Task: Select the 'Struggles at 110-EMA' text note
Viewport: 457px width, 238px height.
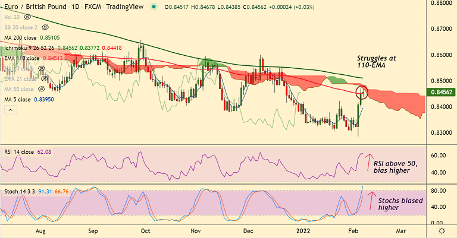Action: tap(377, 62)
